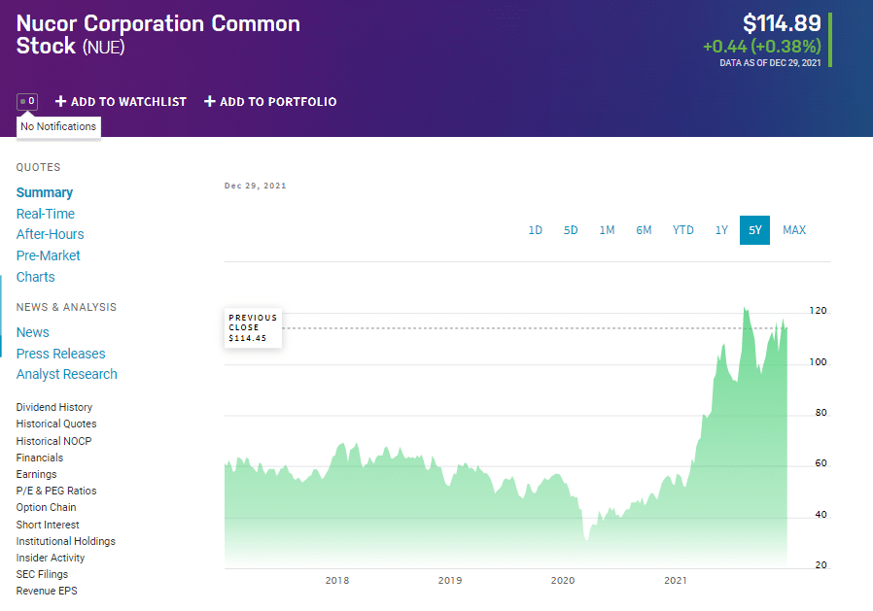Click the DATA AS OF DEC 29, 2021 text

[770, 63]
